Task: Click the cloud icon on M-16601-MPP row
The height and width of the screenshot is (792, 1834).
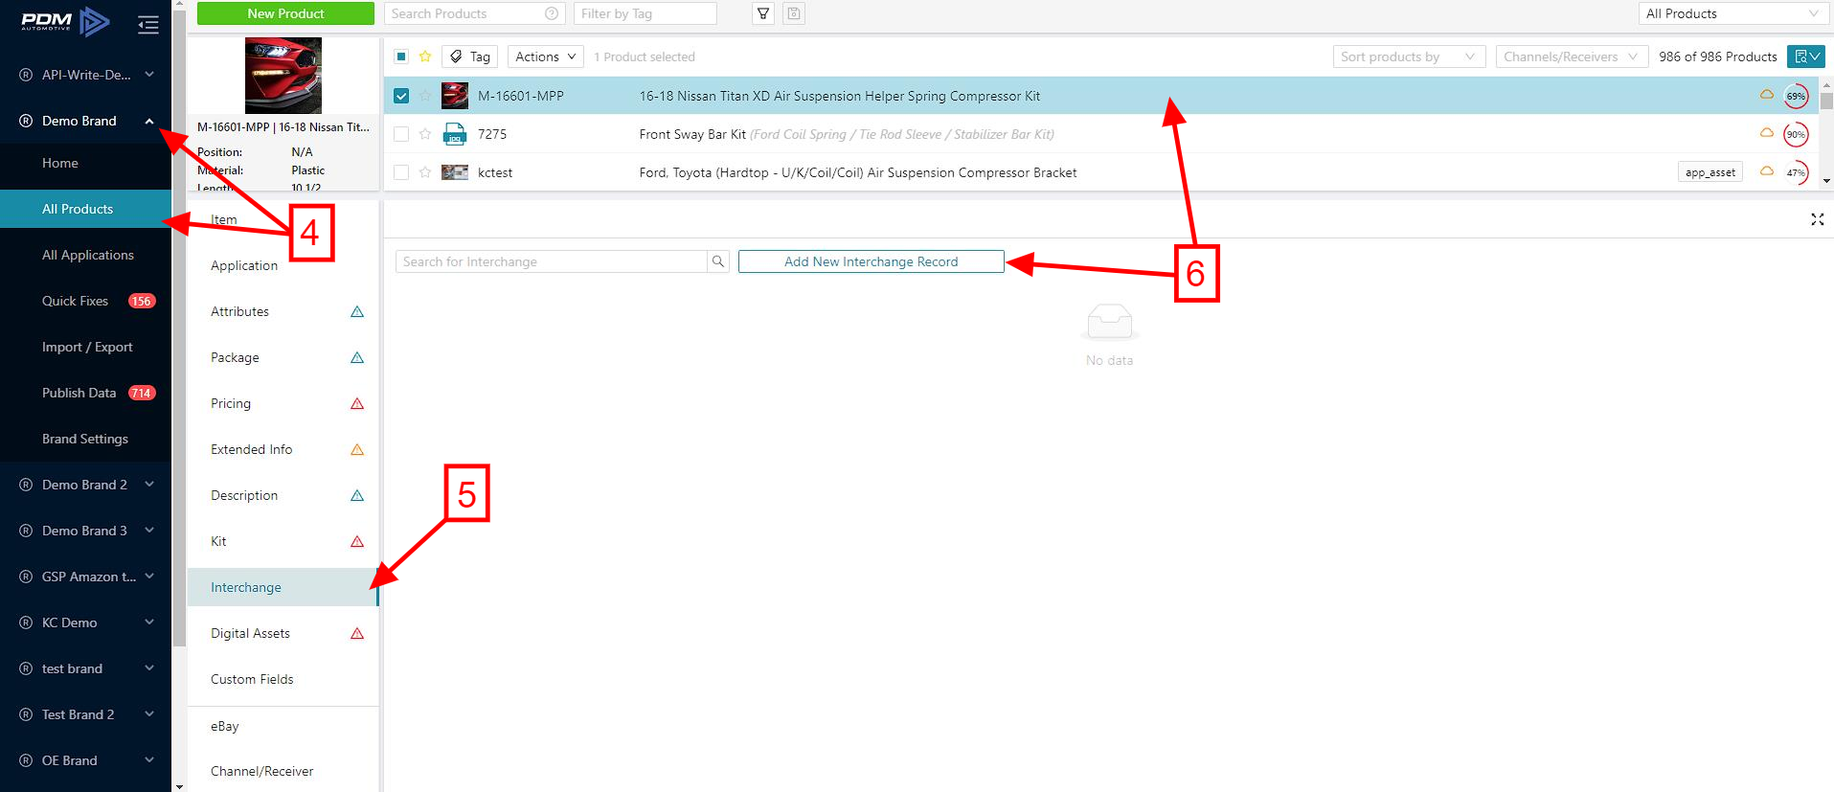Action: click(x=1767, y=95)
